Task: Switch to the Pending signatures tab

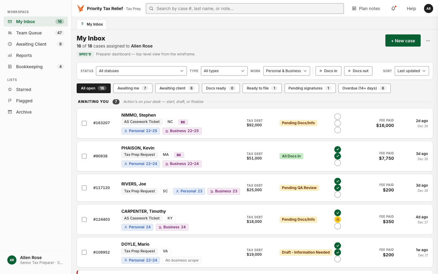Action: click(x=310, y=88)
